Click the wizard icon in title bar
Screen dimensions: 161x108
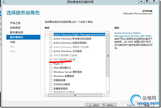4,2
